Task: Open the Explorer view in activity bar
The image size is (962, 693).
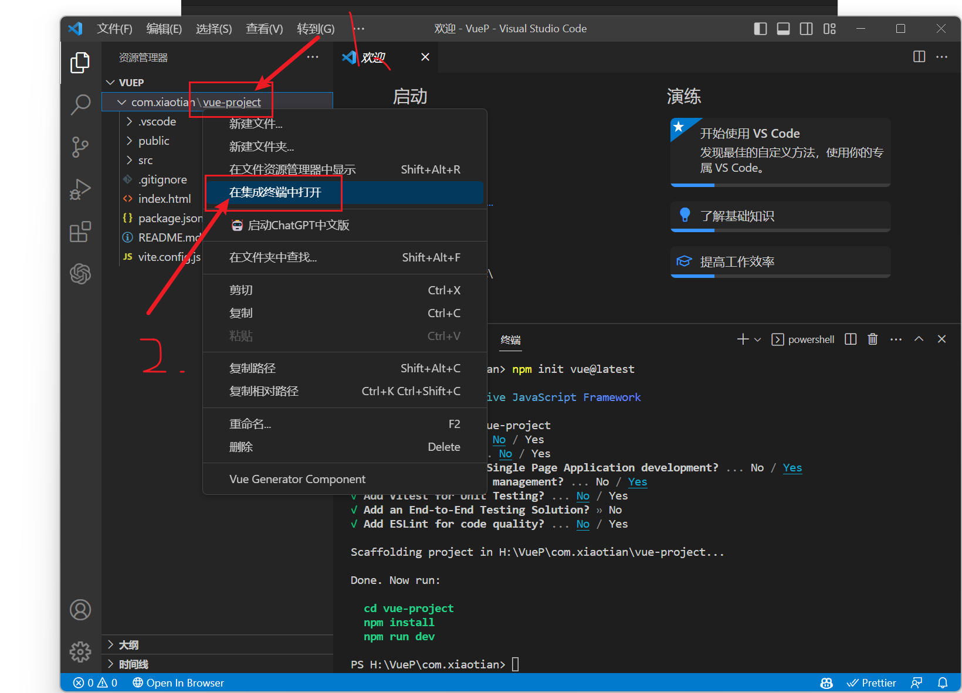Action: pos(80,63)
